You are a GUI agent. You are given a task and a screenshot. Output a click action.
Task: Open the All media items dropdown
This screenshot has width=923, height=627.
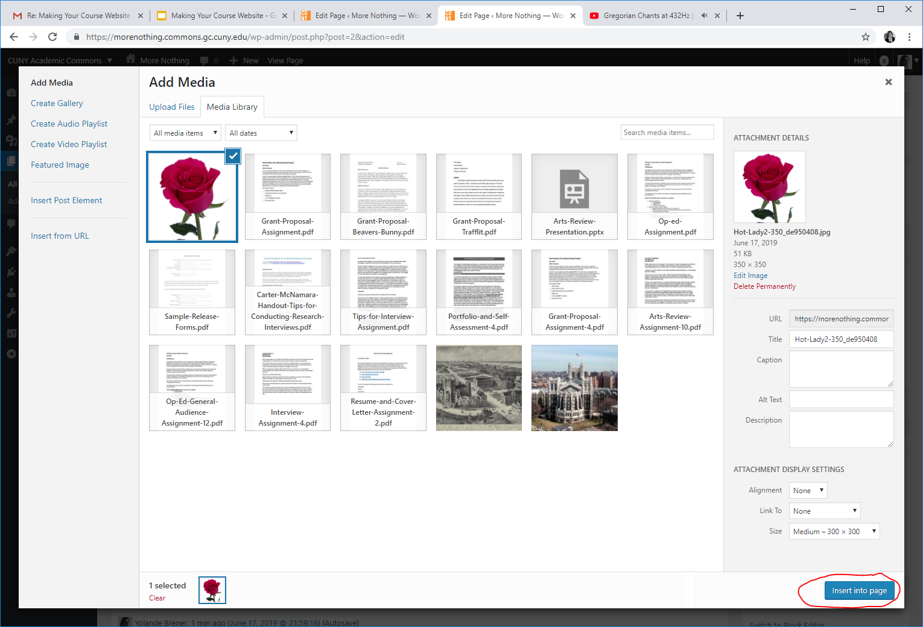[x=185, y=133]
